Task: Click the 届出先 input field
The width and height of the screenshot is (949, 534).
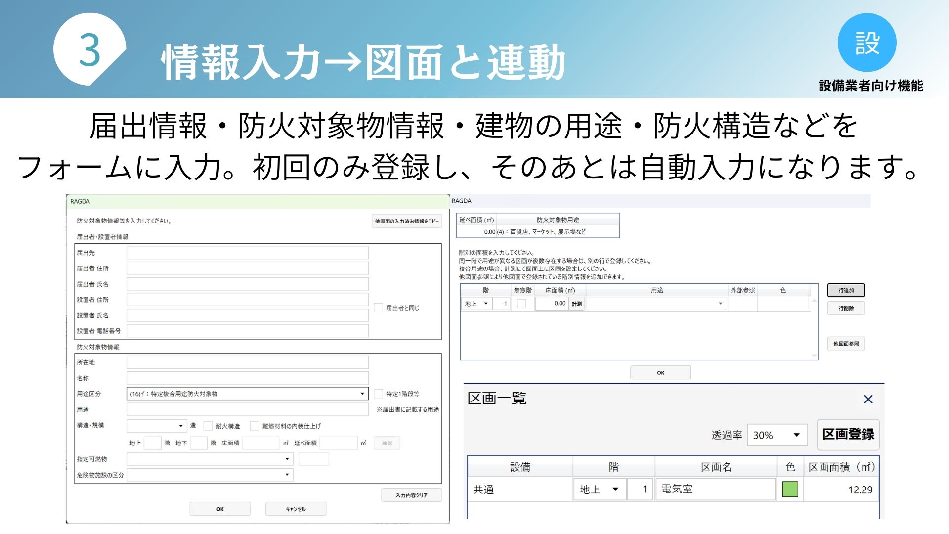Action: 247,253
